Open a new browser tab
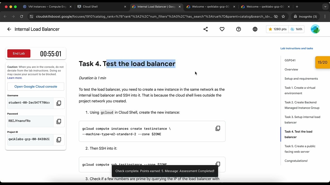 click(x=297, y=7)
